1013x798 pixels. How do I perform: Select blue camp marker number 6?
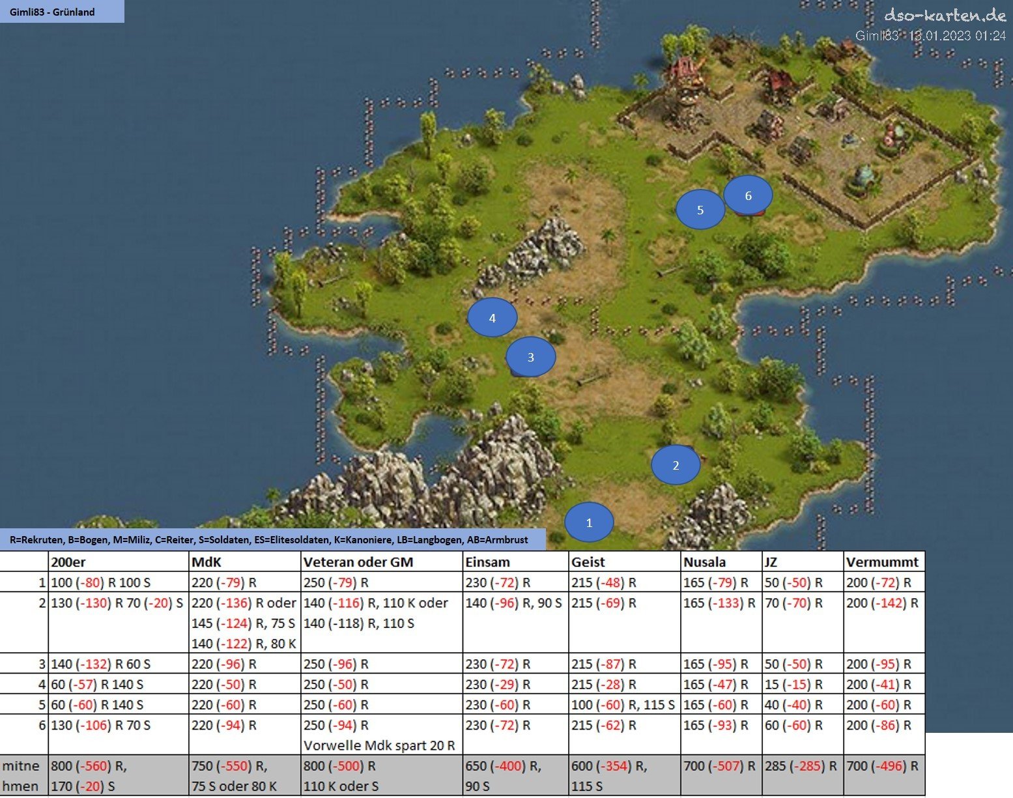tap(748, 195)
